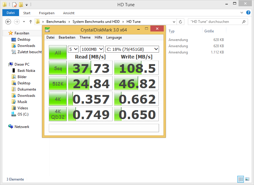Start the 4K benchmark test
Screen dimensions: 254x185
[58, 99]
